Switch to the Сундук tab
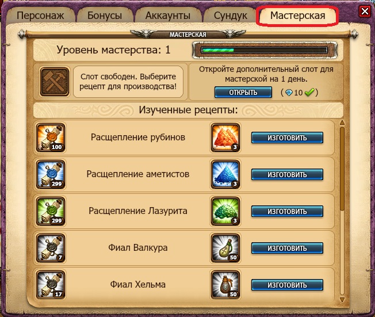 click(230, 16)
